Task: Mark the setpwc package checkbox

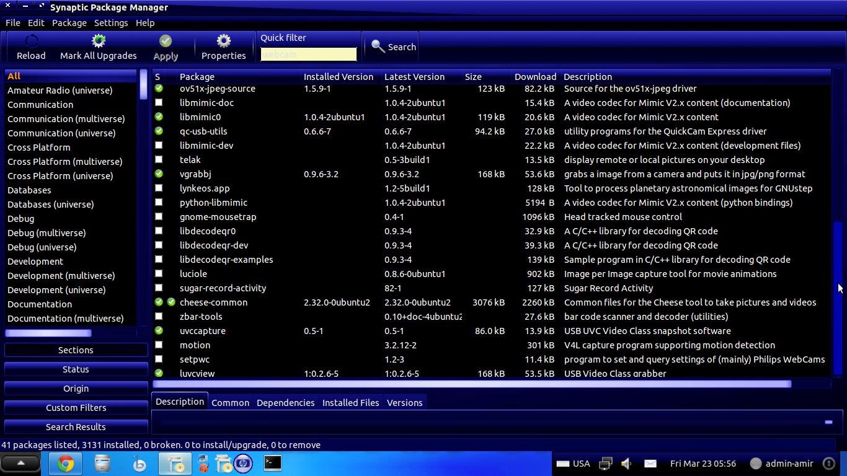Action: point(159,359)
